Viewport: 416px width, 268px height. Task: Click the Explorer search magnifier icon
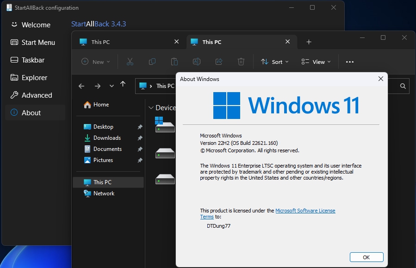403,86
